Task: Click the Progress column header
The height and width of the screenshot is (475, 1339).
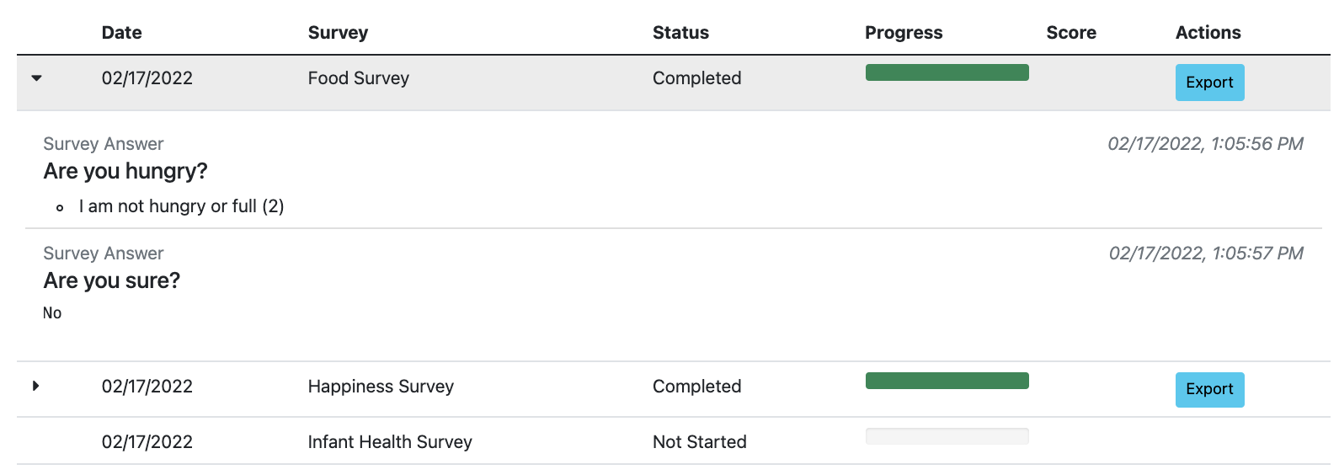Action: [904, 33]
